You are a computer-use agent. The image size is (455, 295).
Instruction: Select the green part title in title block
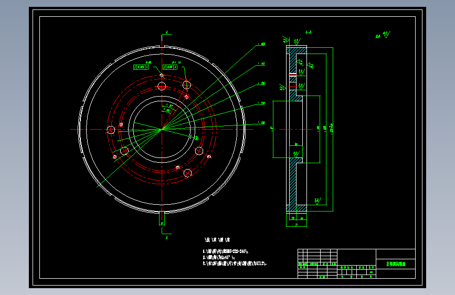point(396,264)
